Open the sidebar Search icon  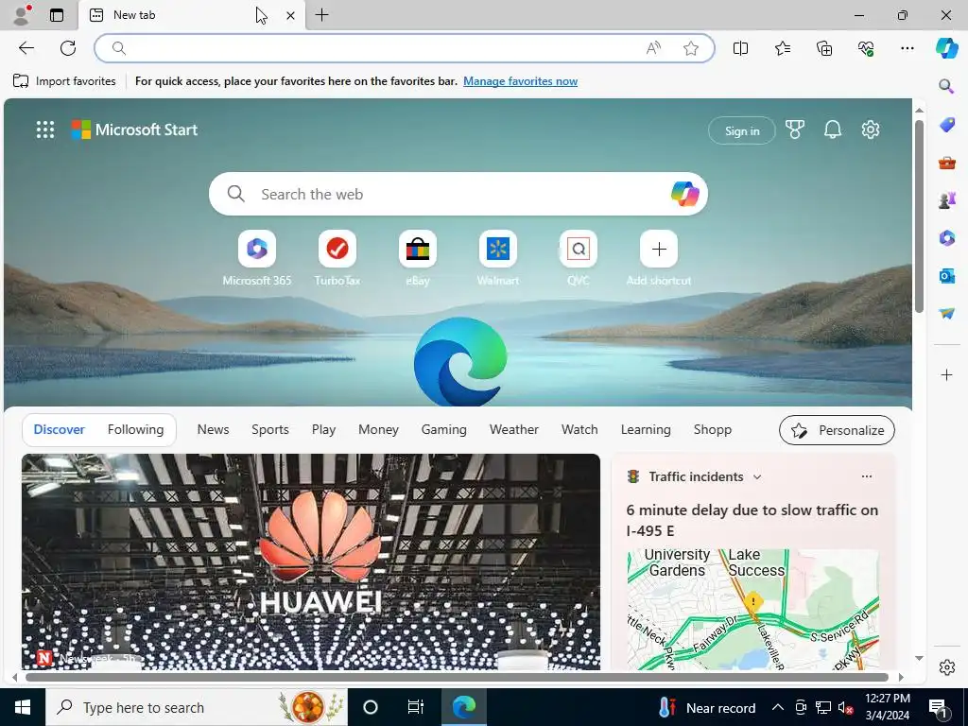[946, 86]
